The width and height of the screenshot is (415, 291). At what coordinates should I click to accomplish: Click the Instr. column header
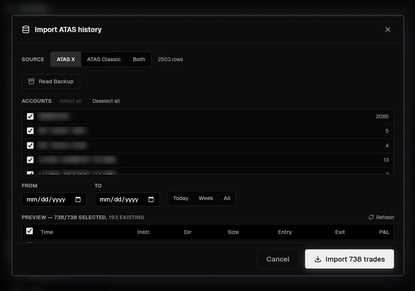pos(144,232)
